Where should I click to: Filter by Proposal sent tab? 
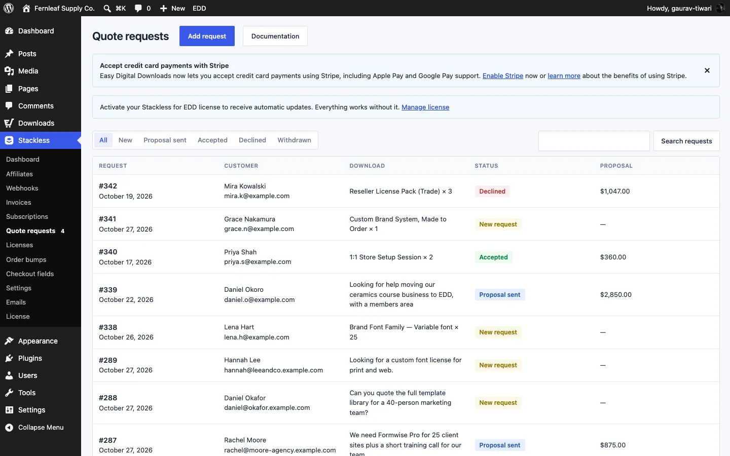click(165, 140)
